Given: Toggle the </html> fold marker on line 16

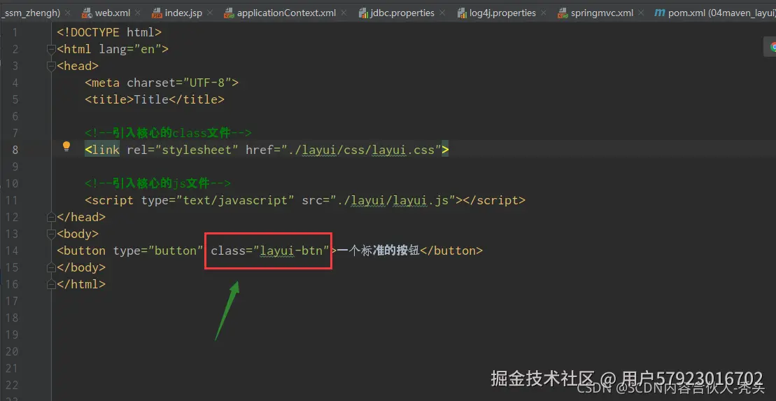Looking at the screenshot, I should [50, 284].
